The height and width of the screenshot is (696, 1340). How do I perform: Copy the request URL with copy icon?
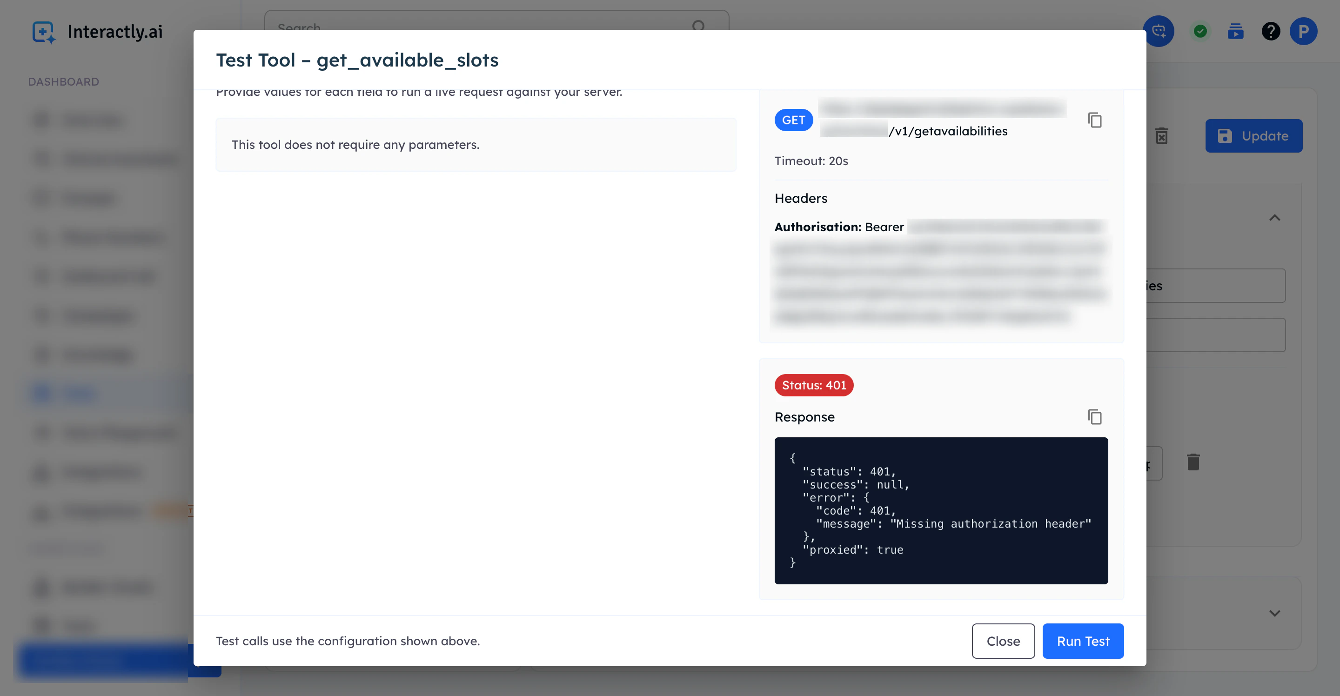tap(1094, 120)
